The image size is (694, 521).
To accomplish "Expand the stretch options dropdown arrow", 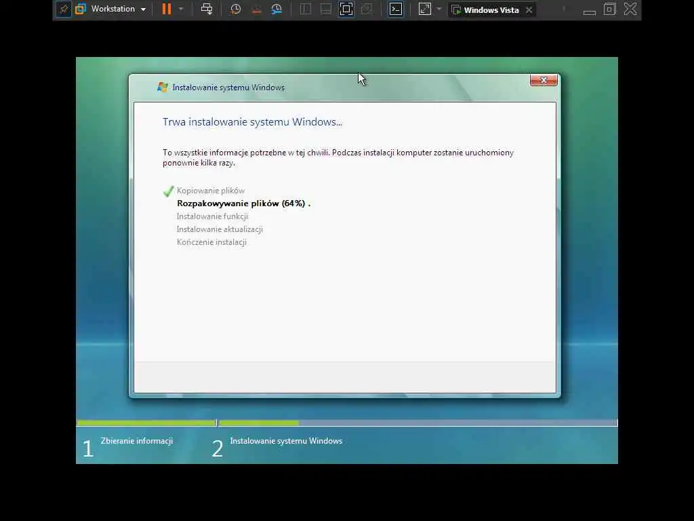I will tap(439, 9).
